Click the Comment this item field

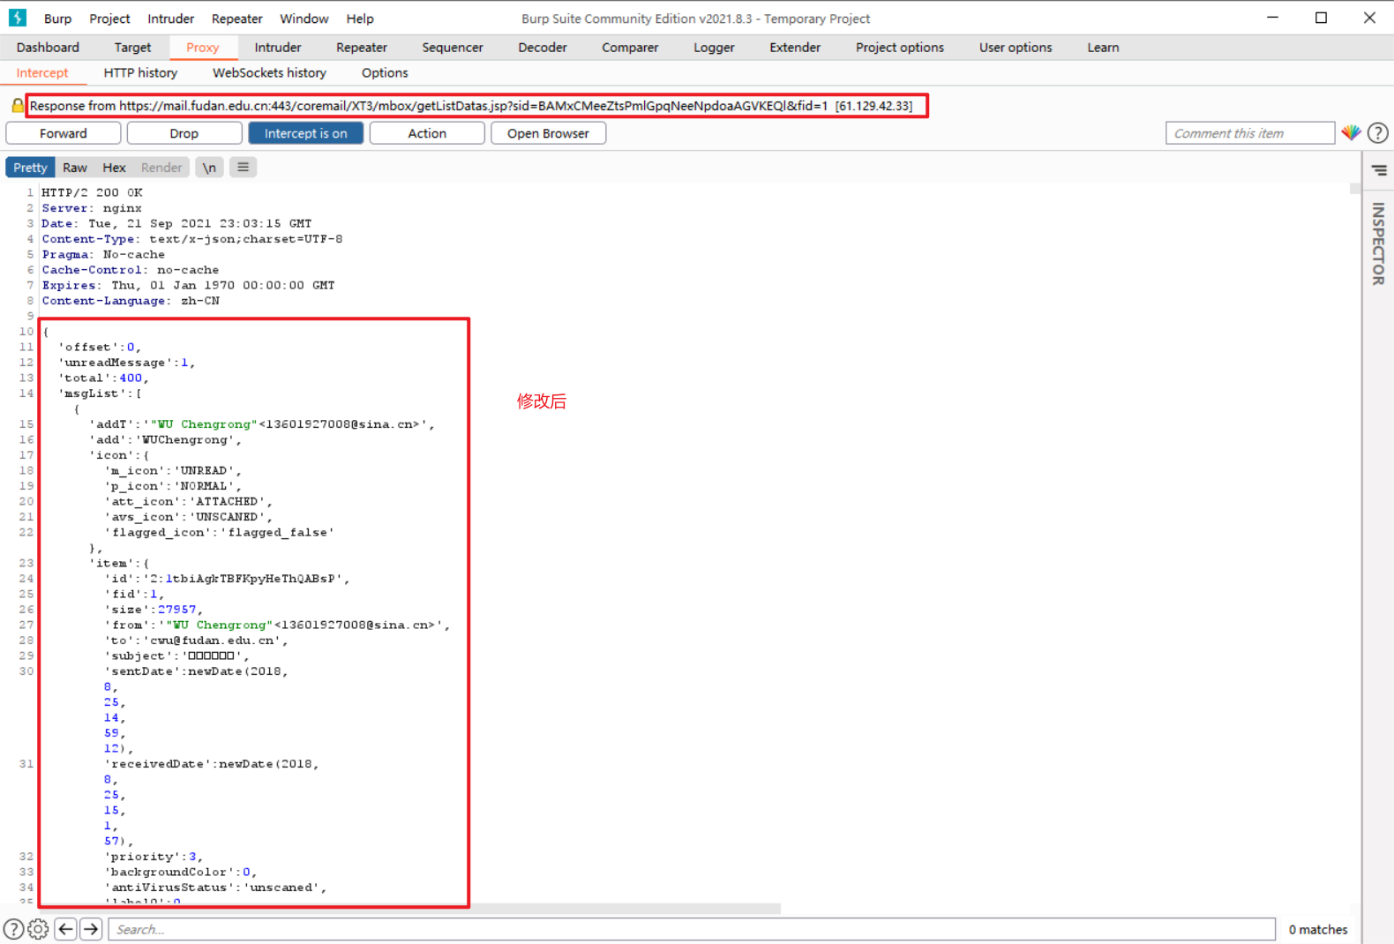[1249, 133]
